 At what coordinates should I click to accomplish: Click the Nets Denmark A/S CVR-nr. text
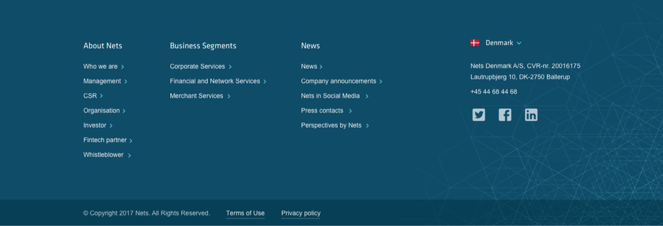click(x=525, y=66)
